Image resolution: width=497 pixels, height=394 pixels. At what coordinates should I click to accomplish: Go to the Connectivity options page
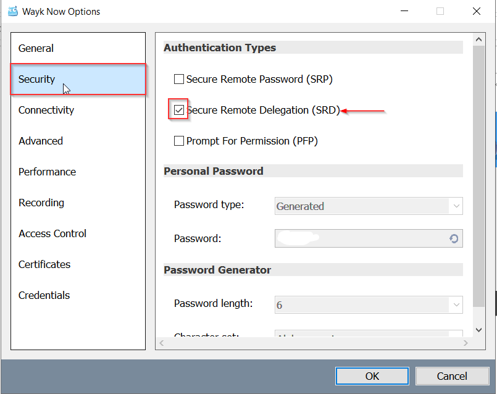pos(78,110)
